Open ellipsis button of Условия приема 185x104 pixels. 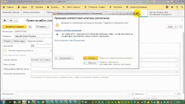(177, 60)
